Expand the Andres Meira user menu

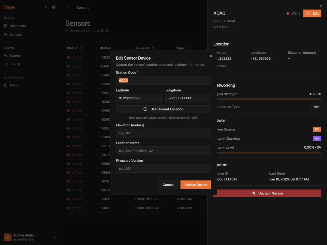click(x=55, y=237)
